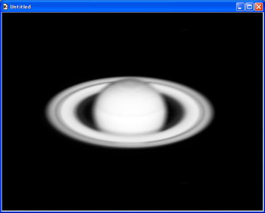Click the black canvas corner at bottom left
Viewport: 265px width, 213px height.
(x=7, y=206)
